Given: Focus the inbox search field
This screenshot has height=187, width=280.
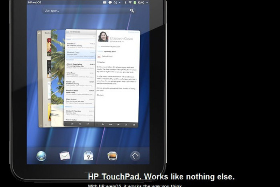Looking at the screenshot, I should pyautogui.click(x=81, y=36).
